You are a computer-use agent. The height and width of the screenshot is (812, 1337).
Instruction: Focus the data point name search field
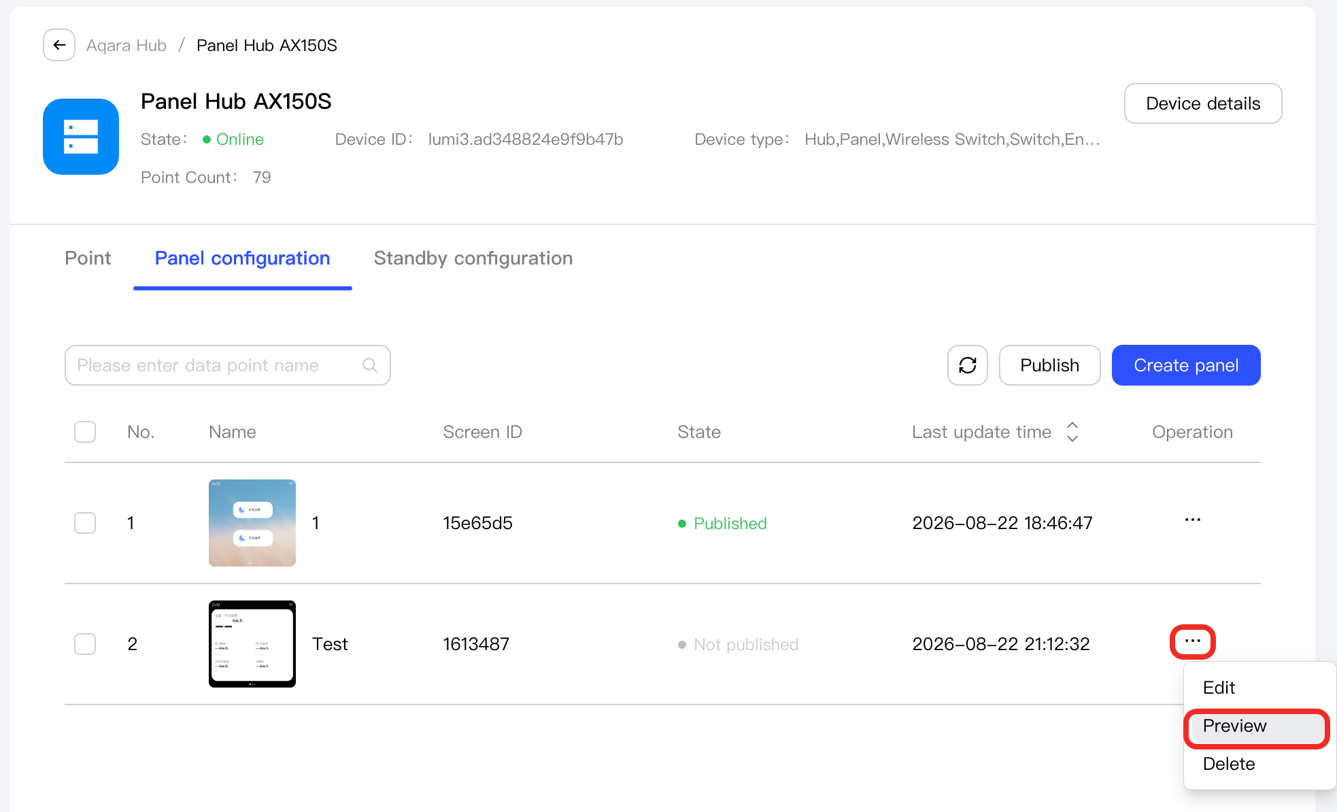[x=228, y=365]
